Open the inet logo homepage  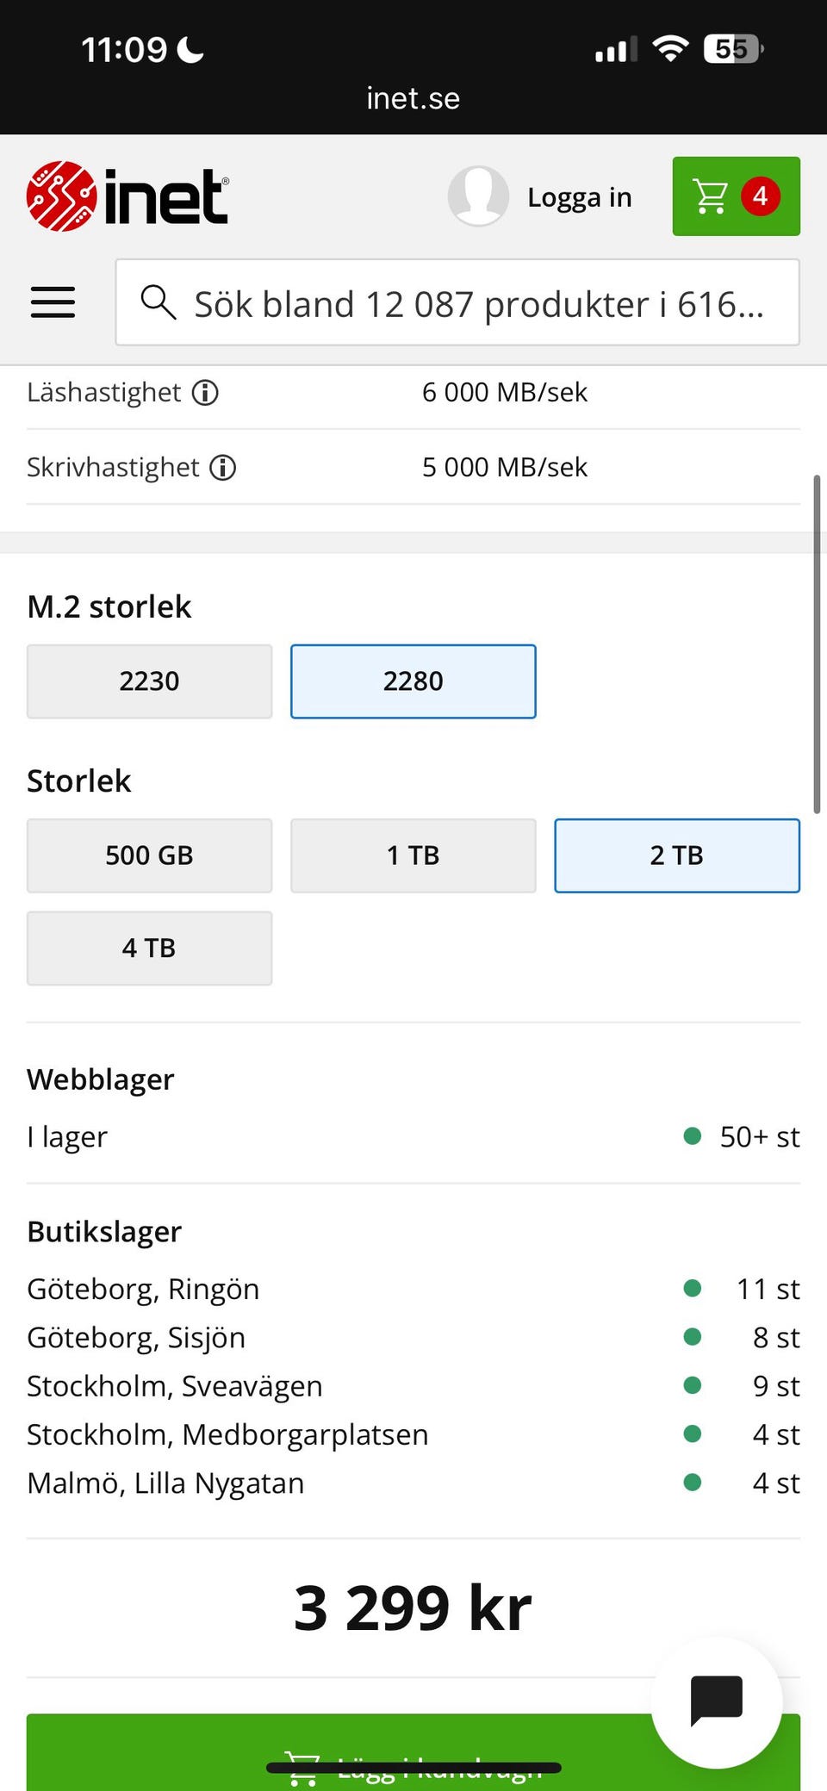tap(127, 196)
